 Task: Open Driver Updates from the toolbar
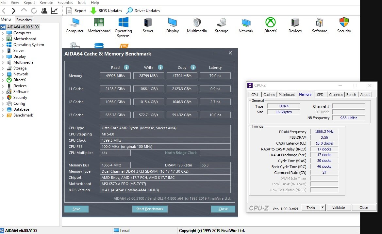click(143, 11)
